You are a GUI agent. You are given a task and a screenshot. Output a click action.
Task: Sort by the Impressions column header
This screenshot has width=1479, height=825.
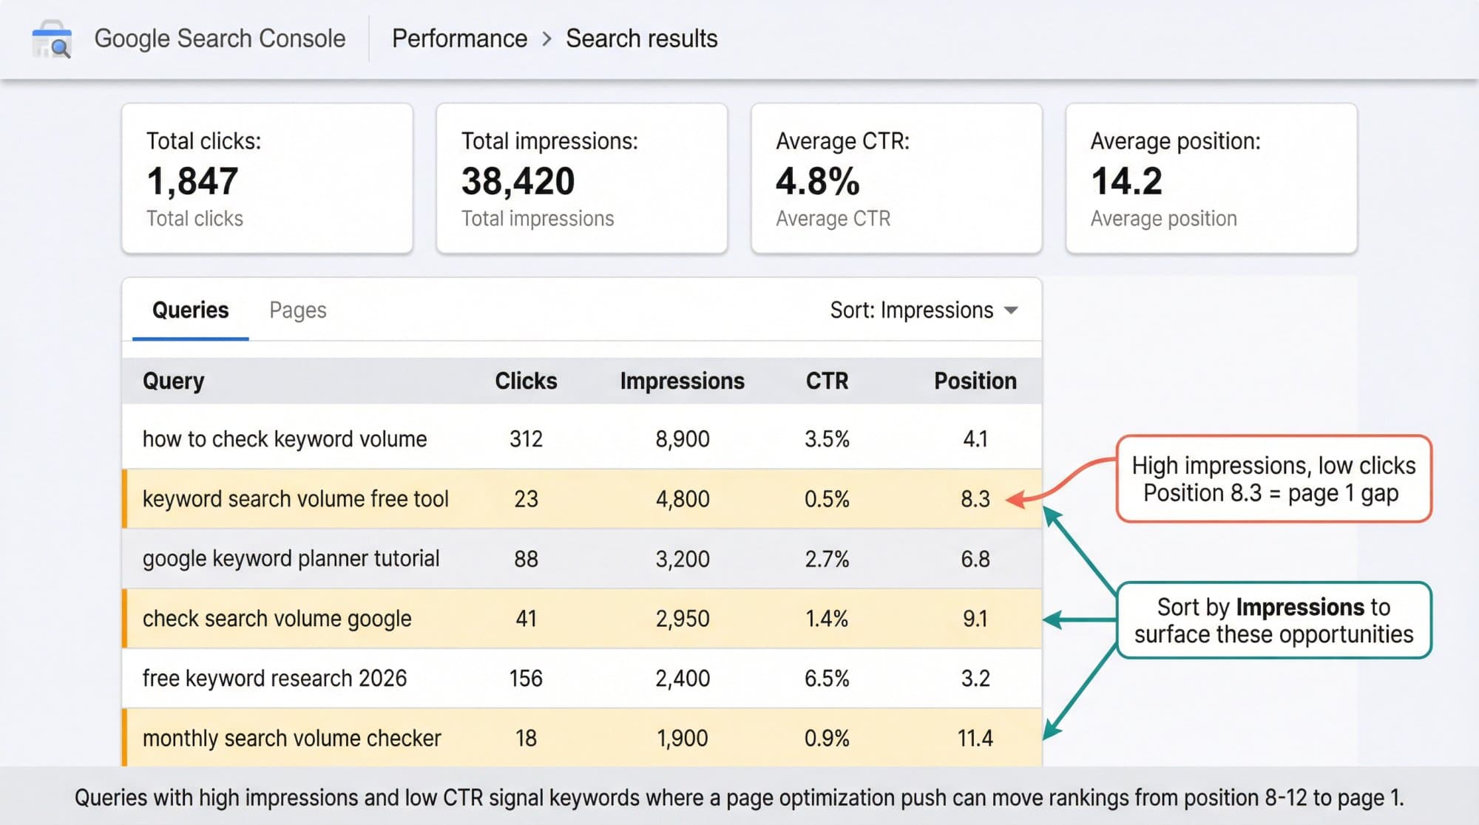click(x=682, y=381)
